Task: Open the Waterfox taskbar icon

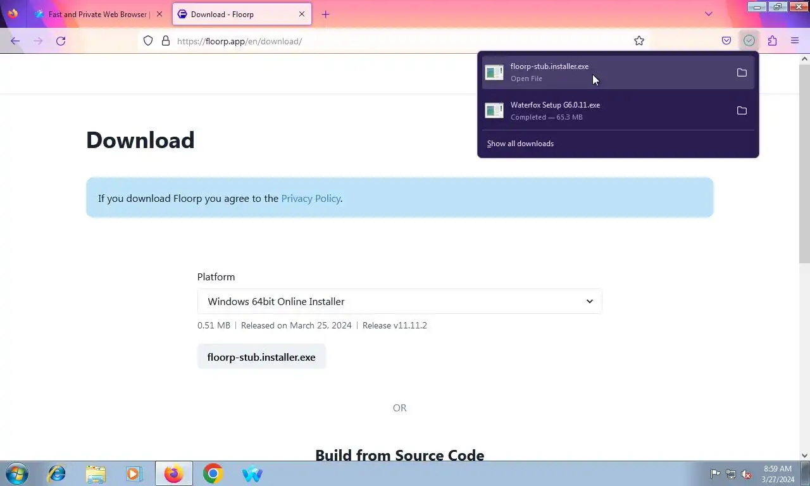Action: pyautogui.click(x=252, y=474)
